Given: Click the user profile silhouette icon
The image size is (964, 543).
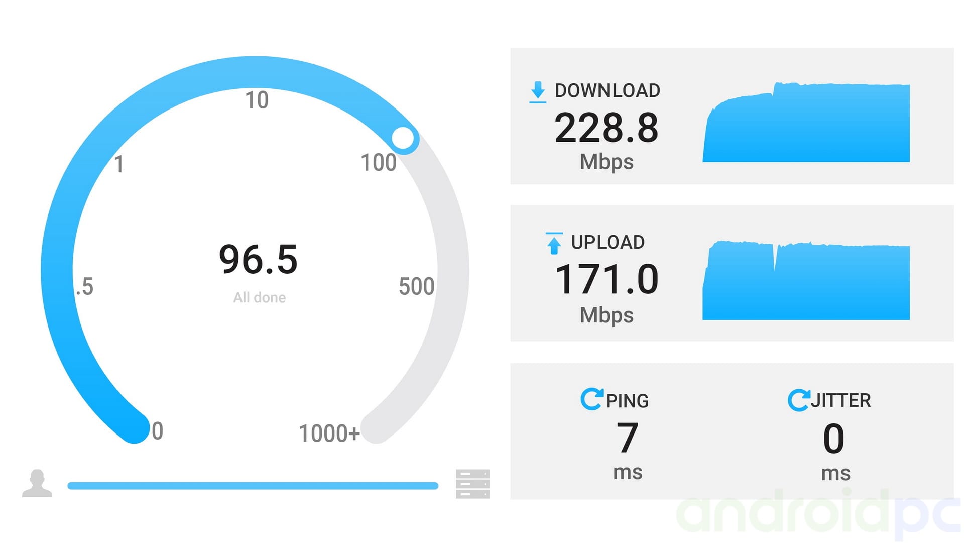Looking at the screenshot, I should tap(37, 483).
